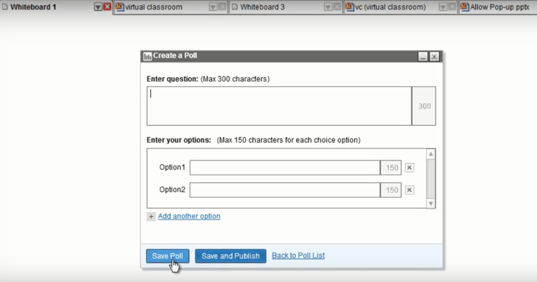This screenshot has height=282, width=537.
Task: Remove Option1 with its X icon
Action: click(x=409, y=168)
